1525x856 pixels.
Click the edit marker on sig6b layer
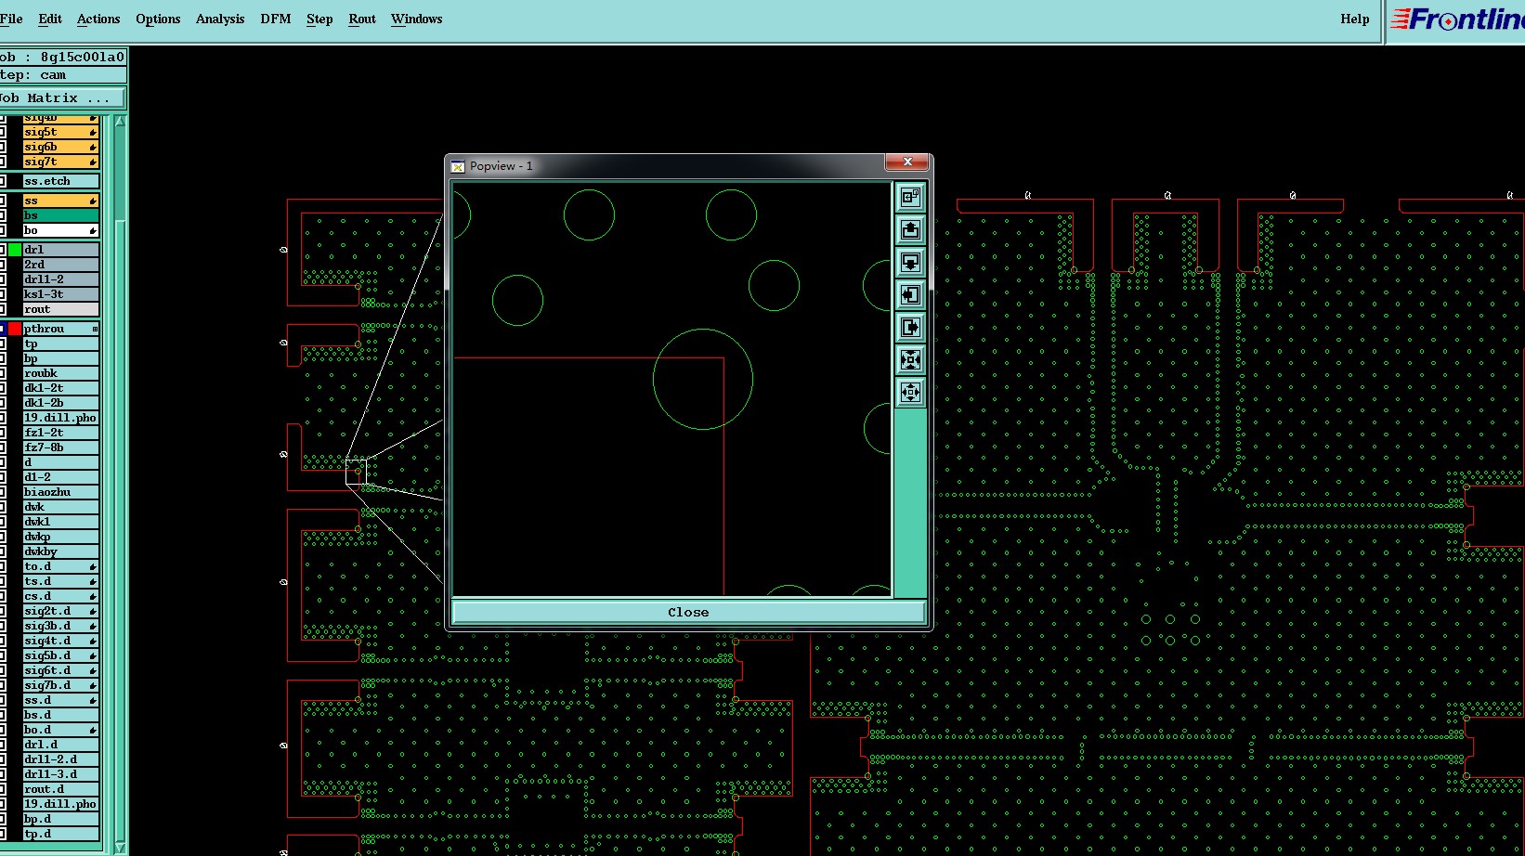coord(93,148)
